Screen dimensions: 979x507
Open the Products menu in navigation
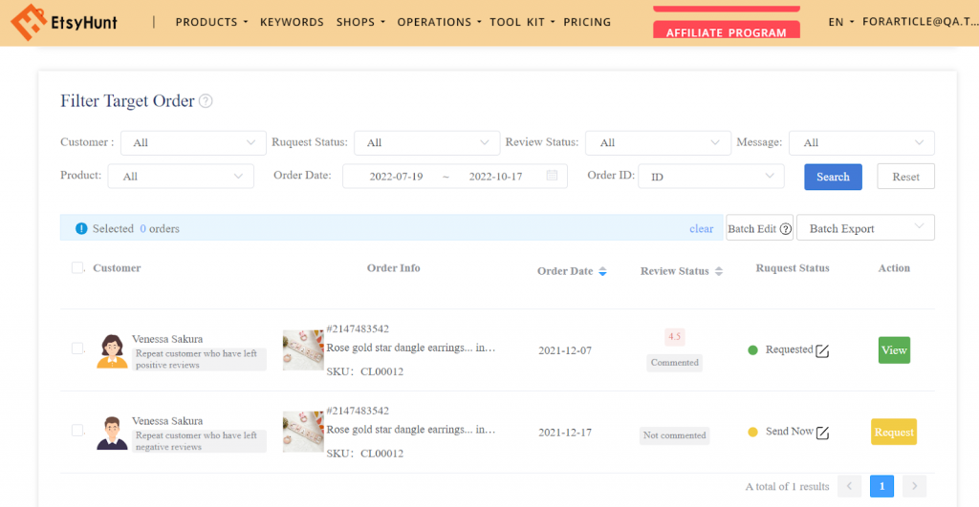211,22
